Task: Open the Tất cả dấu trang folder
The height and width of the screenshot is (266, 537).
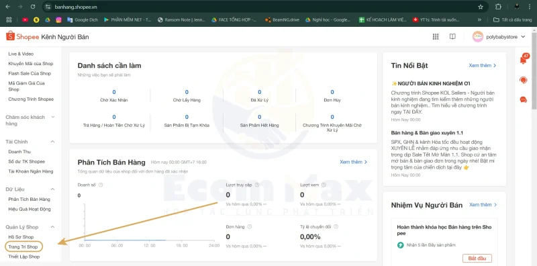Action: tap(513, 20)
